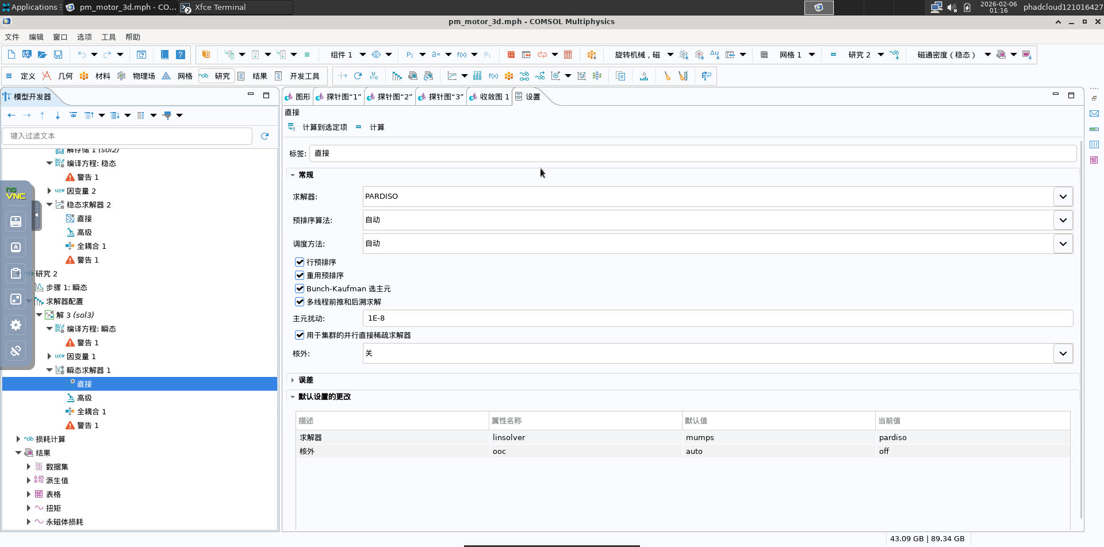Click the Open file folder icon

click(x=42, y=55)
